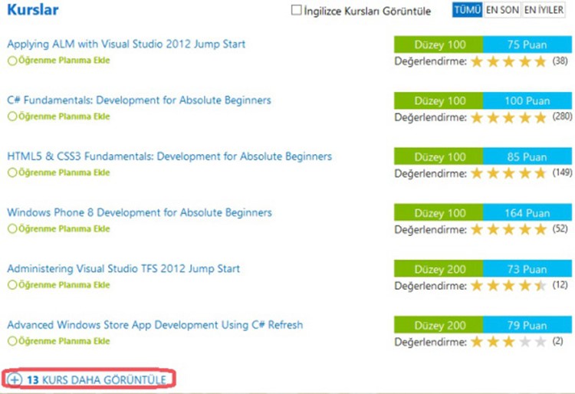Click Değerlendirme label of Advanced Windows Store course
This screenshot has width=575, height=394.
point(431,342)
